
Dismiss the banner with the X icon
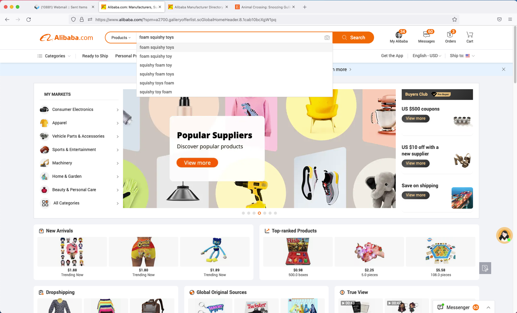[x=504, y=69]
